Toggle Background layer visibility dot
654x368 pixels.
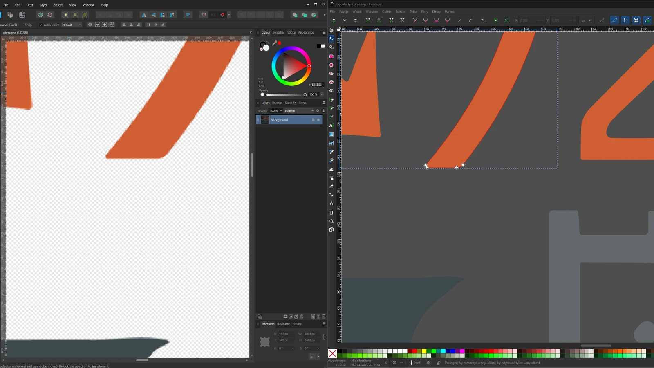coord(318,120)
